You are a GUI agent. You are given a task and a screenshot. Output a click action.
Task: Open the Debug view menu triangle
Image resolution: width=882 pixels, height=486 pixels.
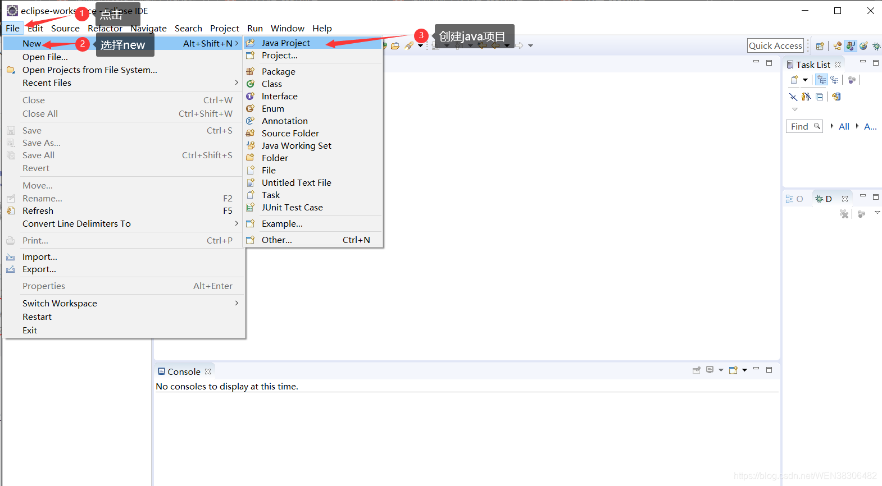tap(877, 213)
